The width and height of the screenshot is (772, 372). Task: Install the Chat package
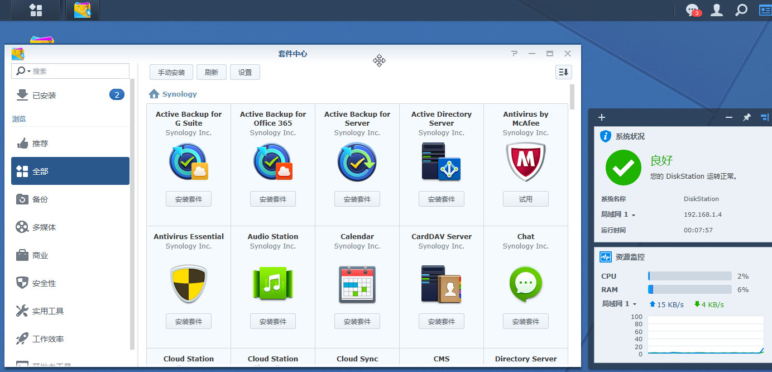(x=526, y=321)
